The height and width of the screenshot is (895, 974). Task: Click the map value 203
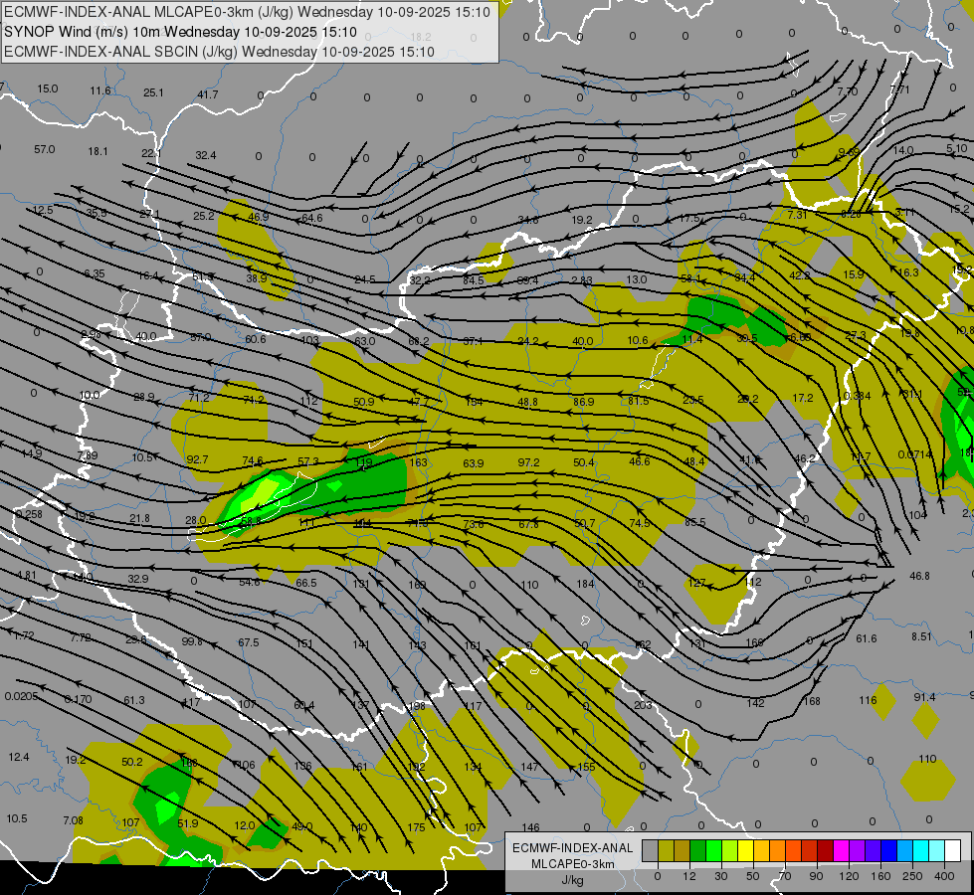coord(643,705)
